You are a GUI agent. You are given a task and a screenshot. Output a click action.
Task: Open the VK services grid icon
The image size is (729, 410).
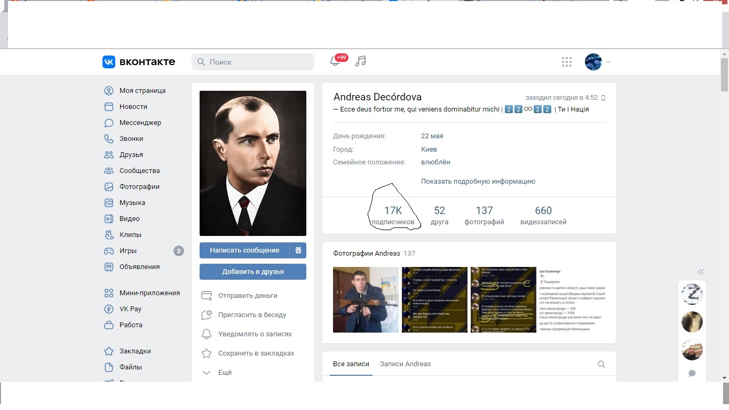click(x=567, y=62)
